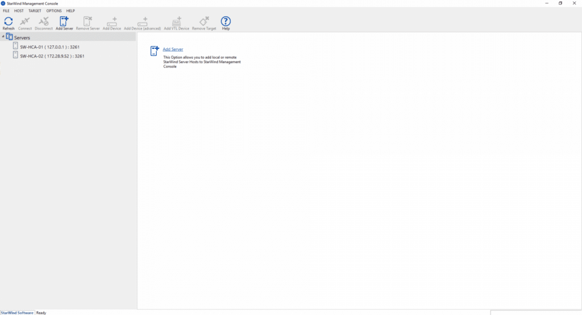This screenshot has height=315, width=582.
Task: Click the Ready status text
Action: pos(41,313)
